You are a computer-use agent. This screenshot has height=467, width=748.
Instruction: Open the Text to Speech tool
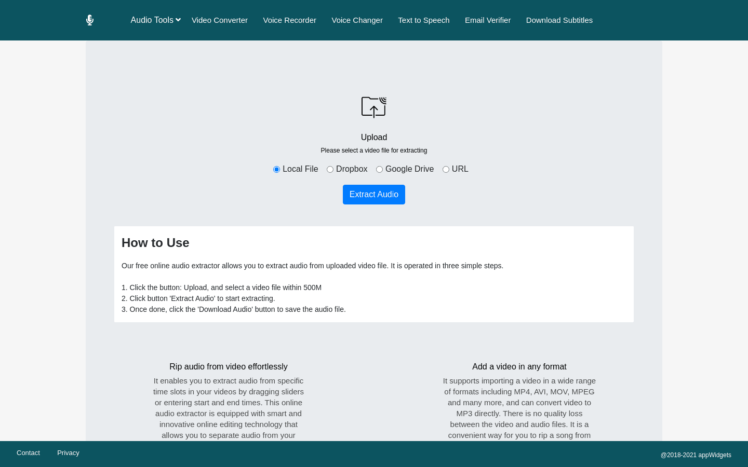pos(423,20)
